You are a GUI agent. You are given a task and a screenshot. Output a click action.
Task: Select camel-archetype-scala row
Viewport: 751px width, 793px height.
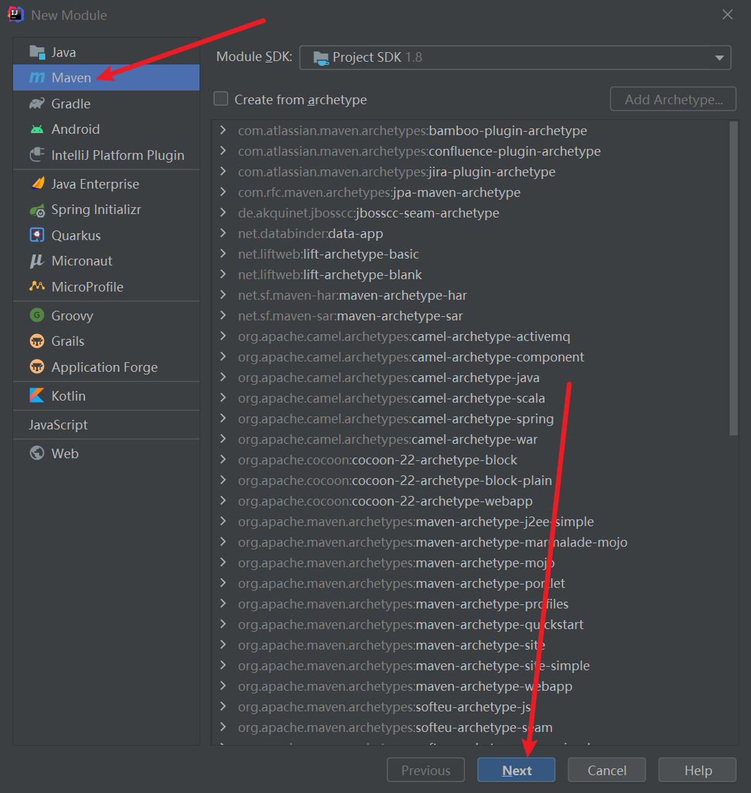470,398
